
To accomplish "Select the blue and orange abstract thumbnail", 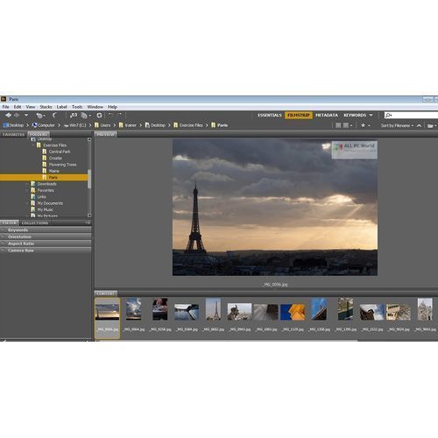I will tap(293, 312).
